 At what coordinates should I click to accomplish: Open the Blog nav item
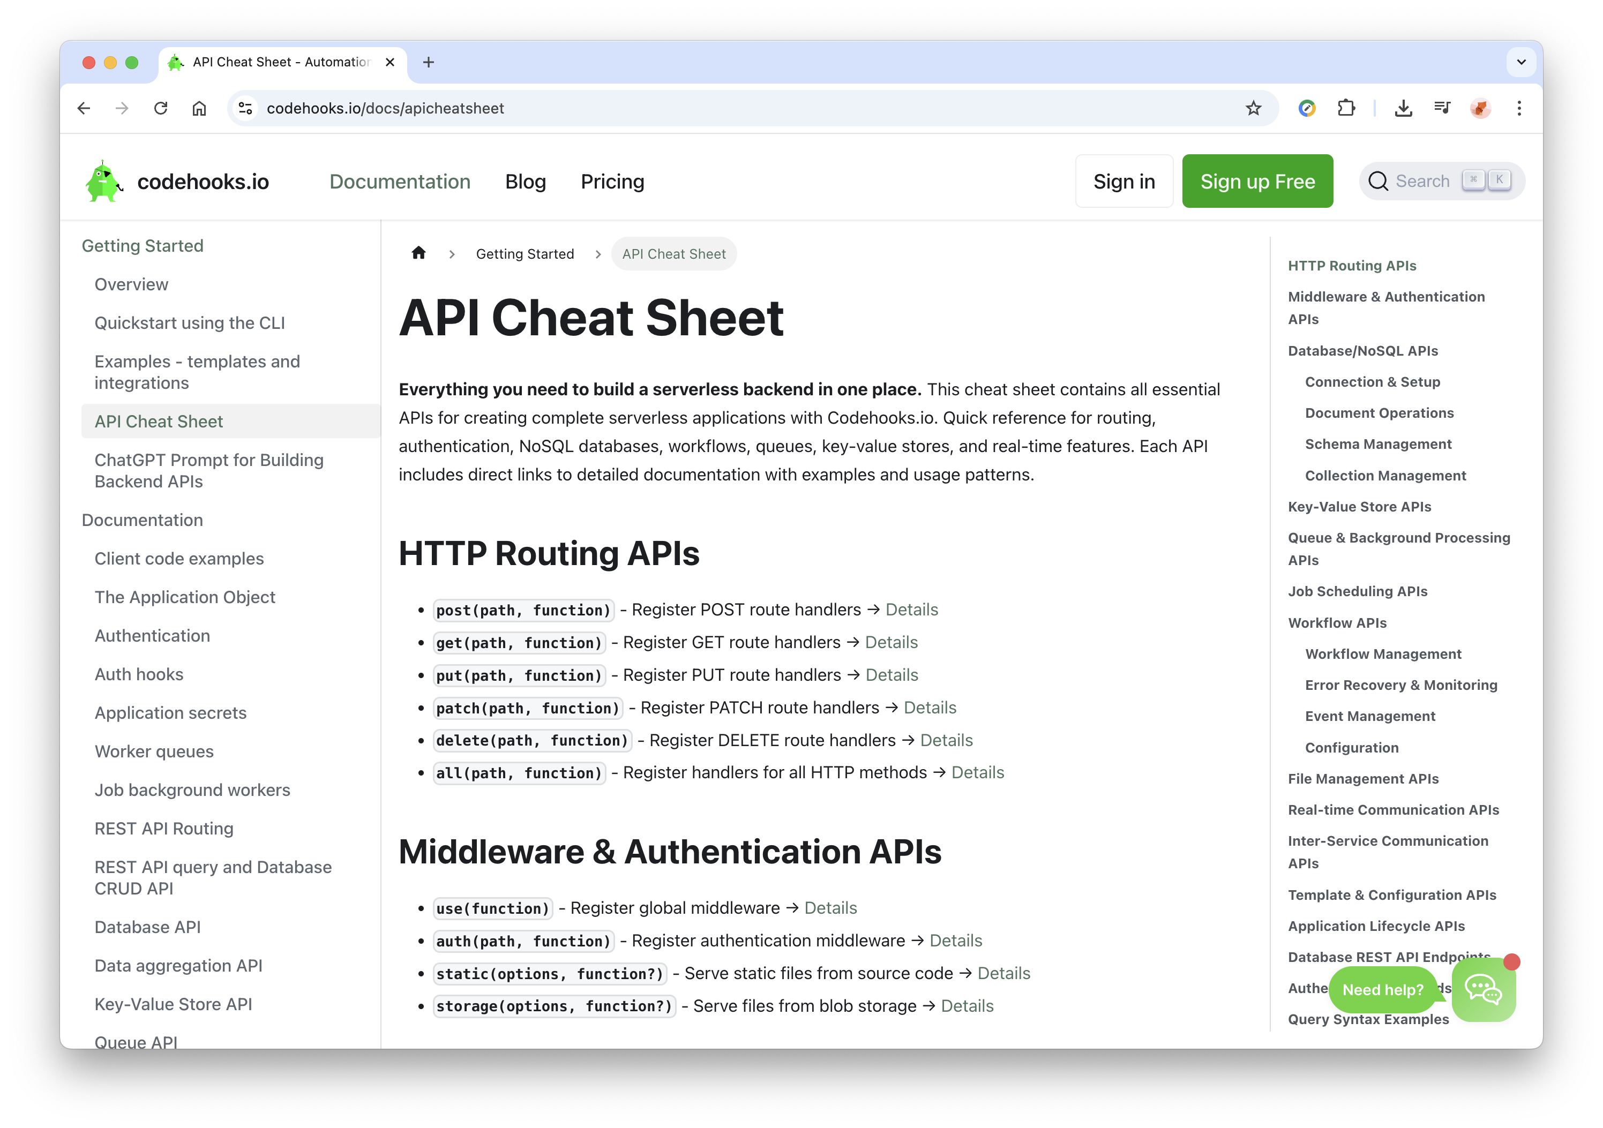525,182
